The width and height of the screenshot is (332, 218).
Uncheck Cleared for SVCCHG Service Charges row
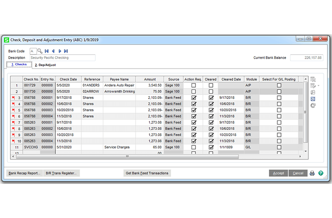[211, 147]
